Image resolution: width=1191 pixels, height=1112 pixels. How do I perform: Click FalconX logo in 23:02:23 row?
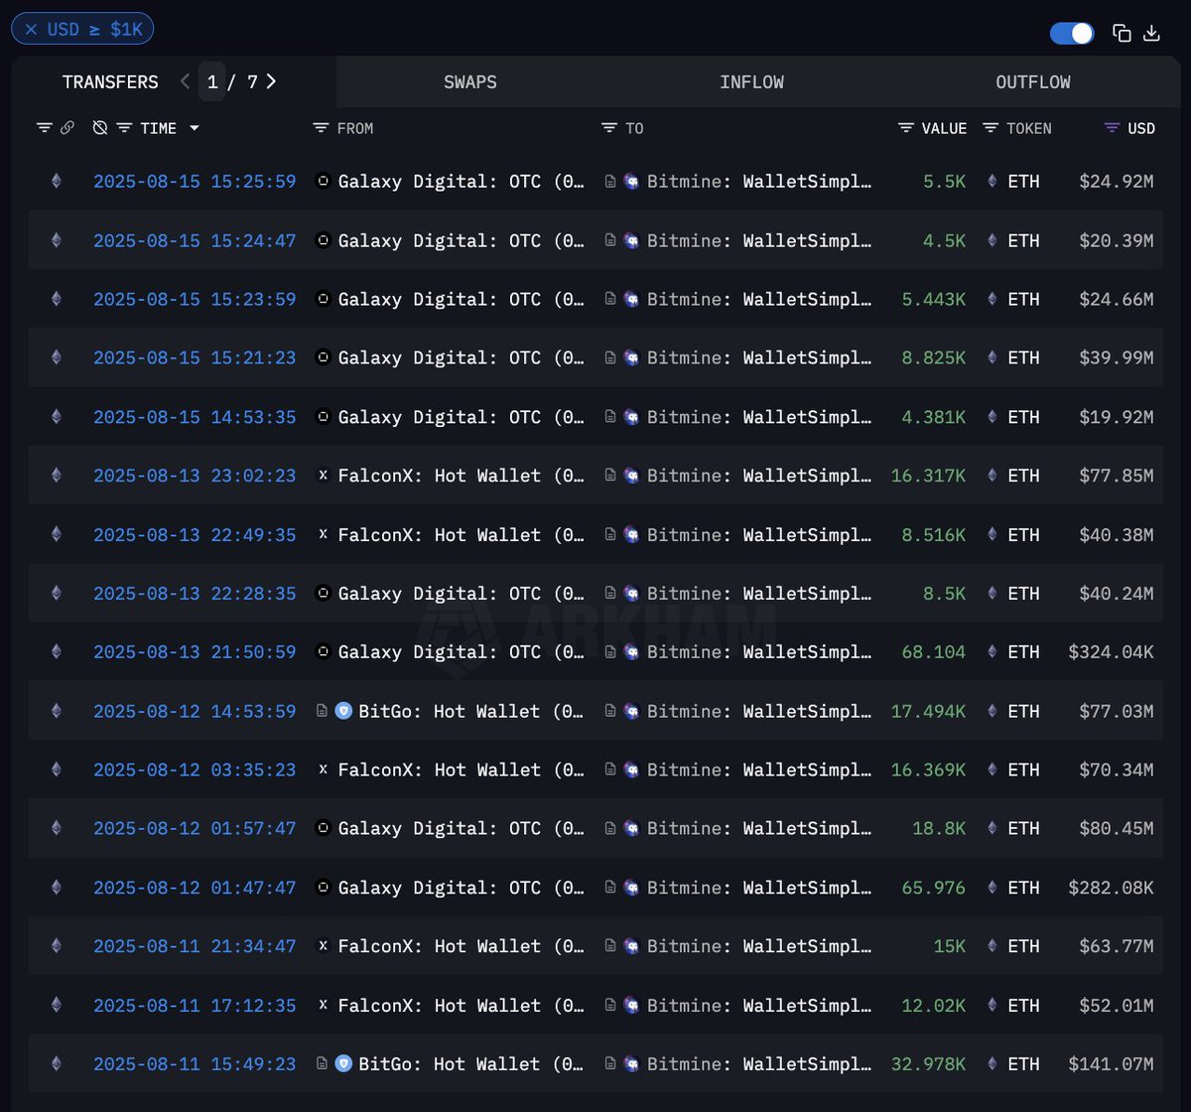(323, 476)
